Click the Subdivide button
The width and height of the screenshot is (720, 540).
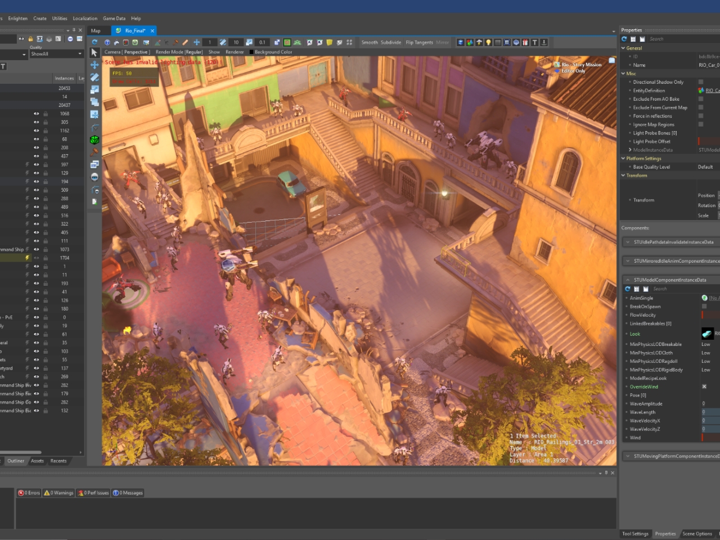point(391,42)
